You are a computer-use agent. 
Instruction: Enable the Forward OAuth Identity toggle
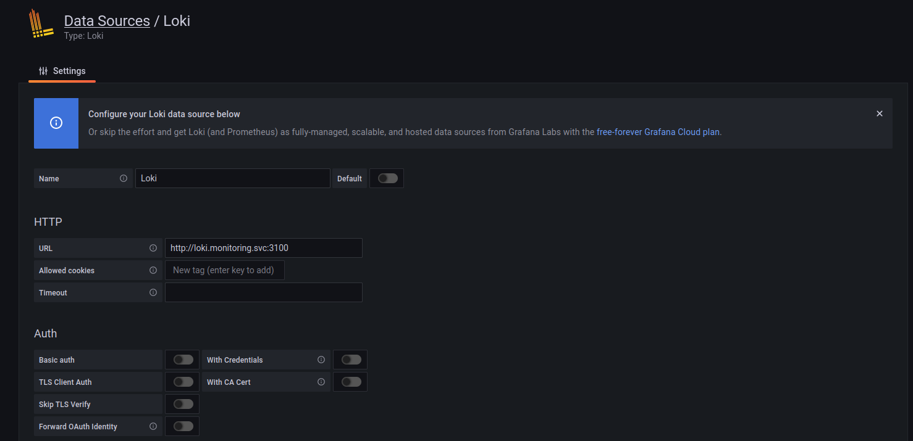[183, 426]
